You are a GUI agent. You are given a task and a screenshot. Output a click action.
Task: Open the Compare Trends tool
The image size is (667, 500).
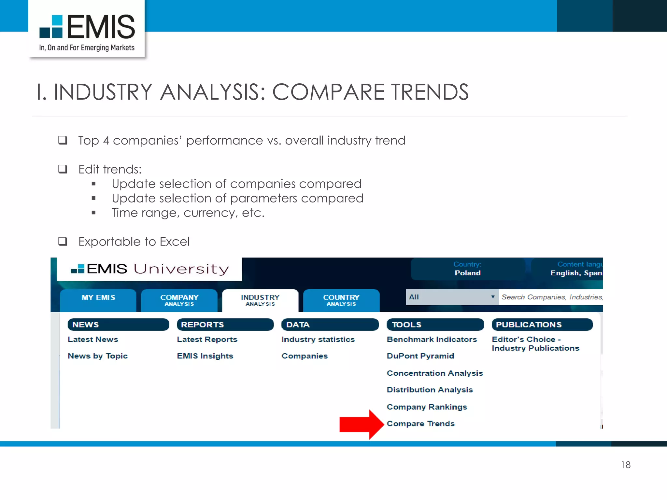pos(421,424)
